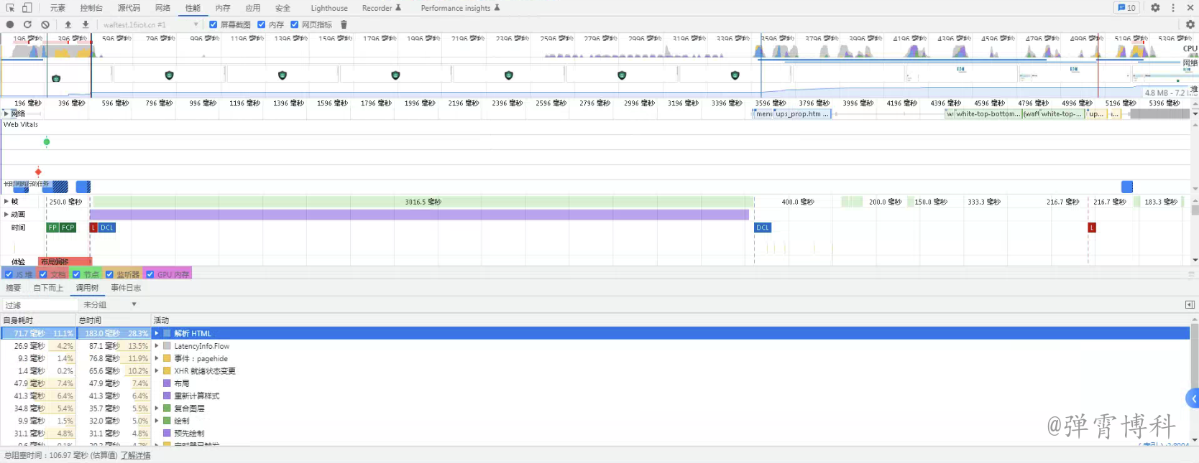The width and height of the screenshot is (1199, 463).
Task: Toggle the 屏幕截图 screenshots checkbox
Action: pos(213,24)
